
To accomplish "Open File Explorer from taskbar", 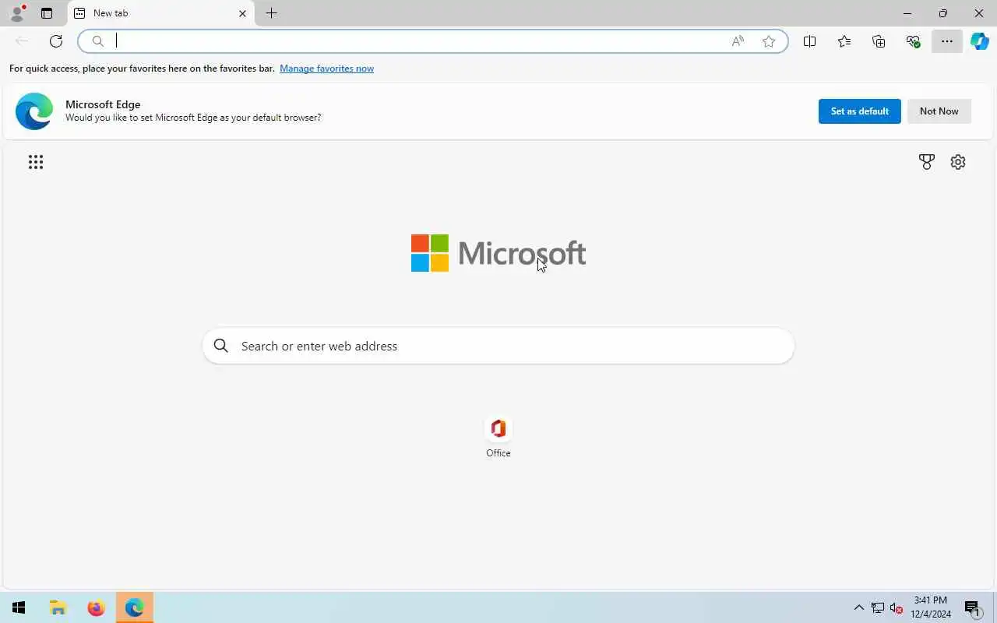I will [x=58, y=608].
